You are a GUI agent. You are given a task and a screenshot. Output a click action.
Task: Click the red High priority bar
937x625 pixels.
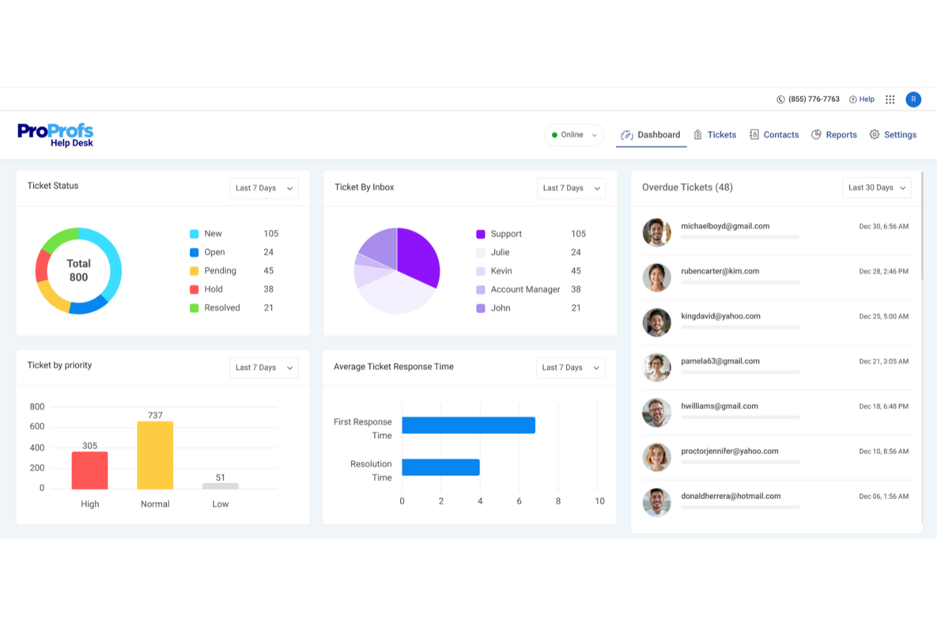point(90,470)
